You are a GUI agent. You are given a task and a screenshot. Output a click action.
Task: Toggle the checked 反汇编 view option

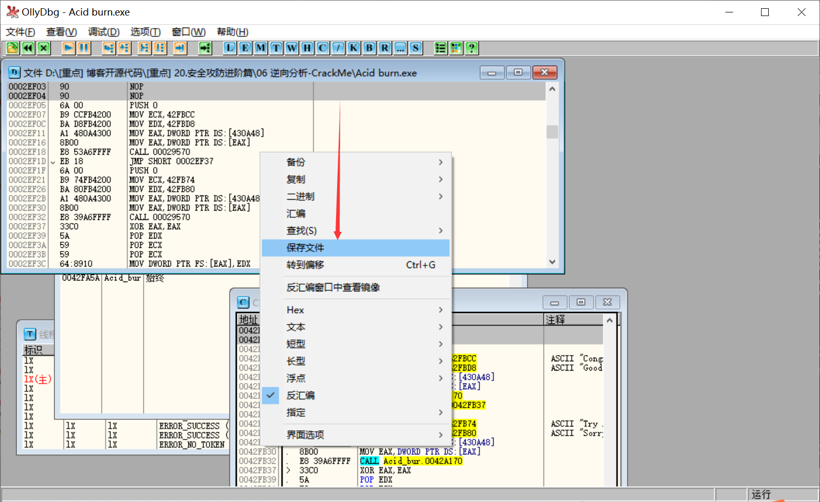tap(356, 395)
